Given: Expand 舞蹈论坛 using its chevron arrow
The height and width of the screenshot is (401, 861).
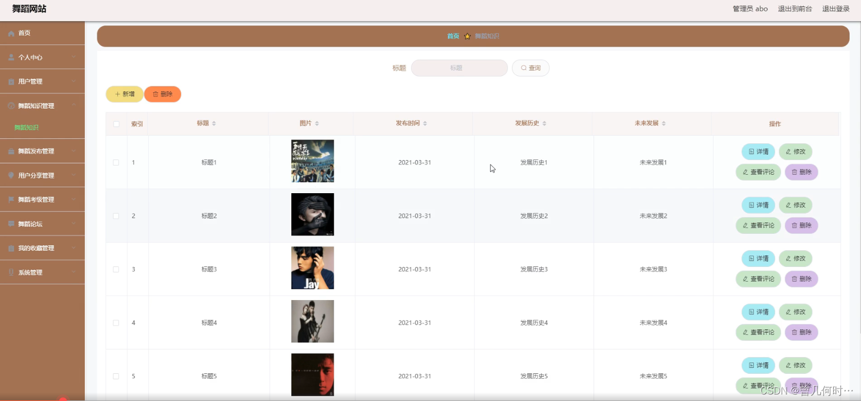Looking at the screenshot, I should [73, 224].
